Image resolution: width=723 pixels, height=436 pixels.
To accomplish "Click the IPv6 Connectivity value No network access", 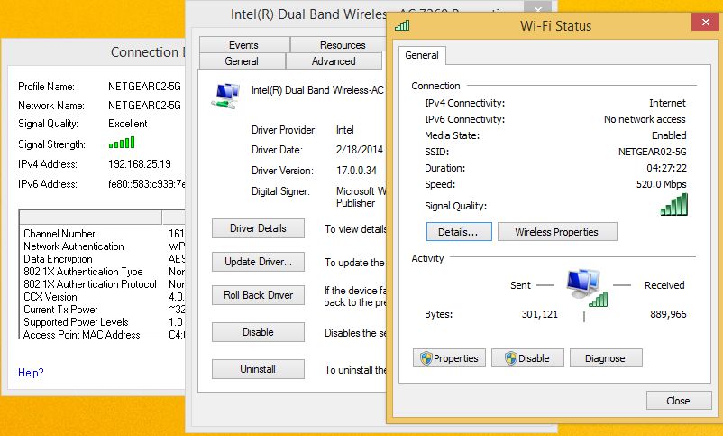I will 645,119.
